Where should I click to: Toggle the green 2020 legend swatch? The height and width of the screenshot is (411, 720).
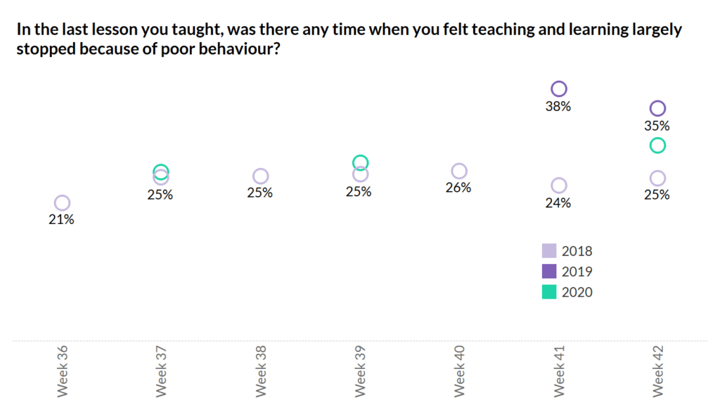[549, 292]
